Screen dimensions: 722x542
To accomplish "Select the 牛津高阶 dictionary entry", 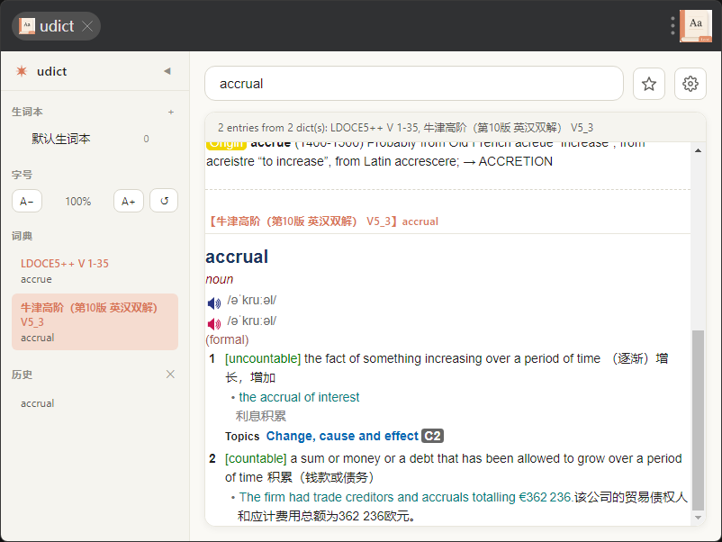I will point(95,321).
